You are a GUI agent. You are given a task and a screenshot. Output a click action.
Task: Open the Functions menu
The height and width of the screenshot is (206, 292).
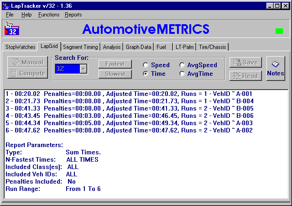[x=49, y=15]
